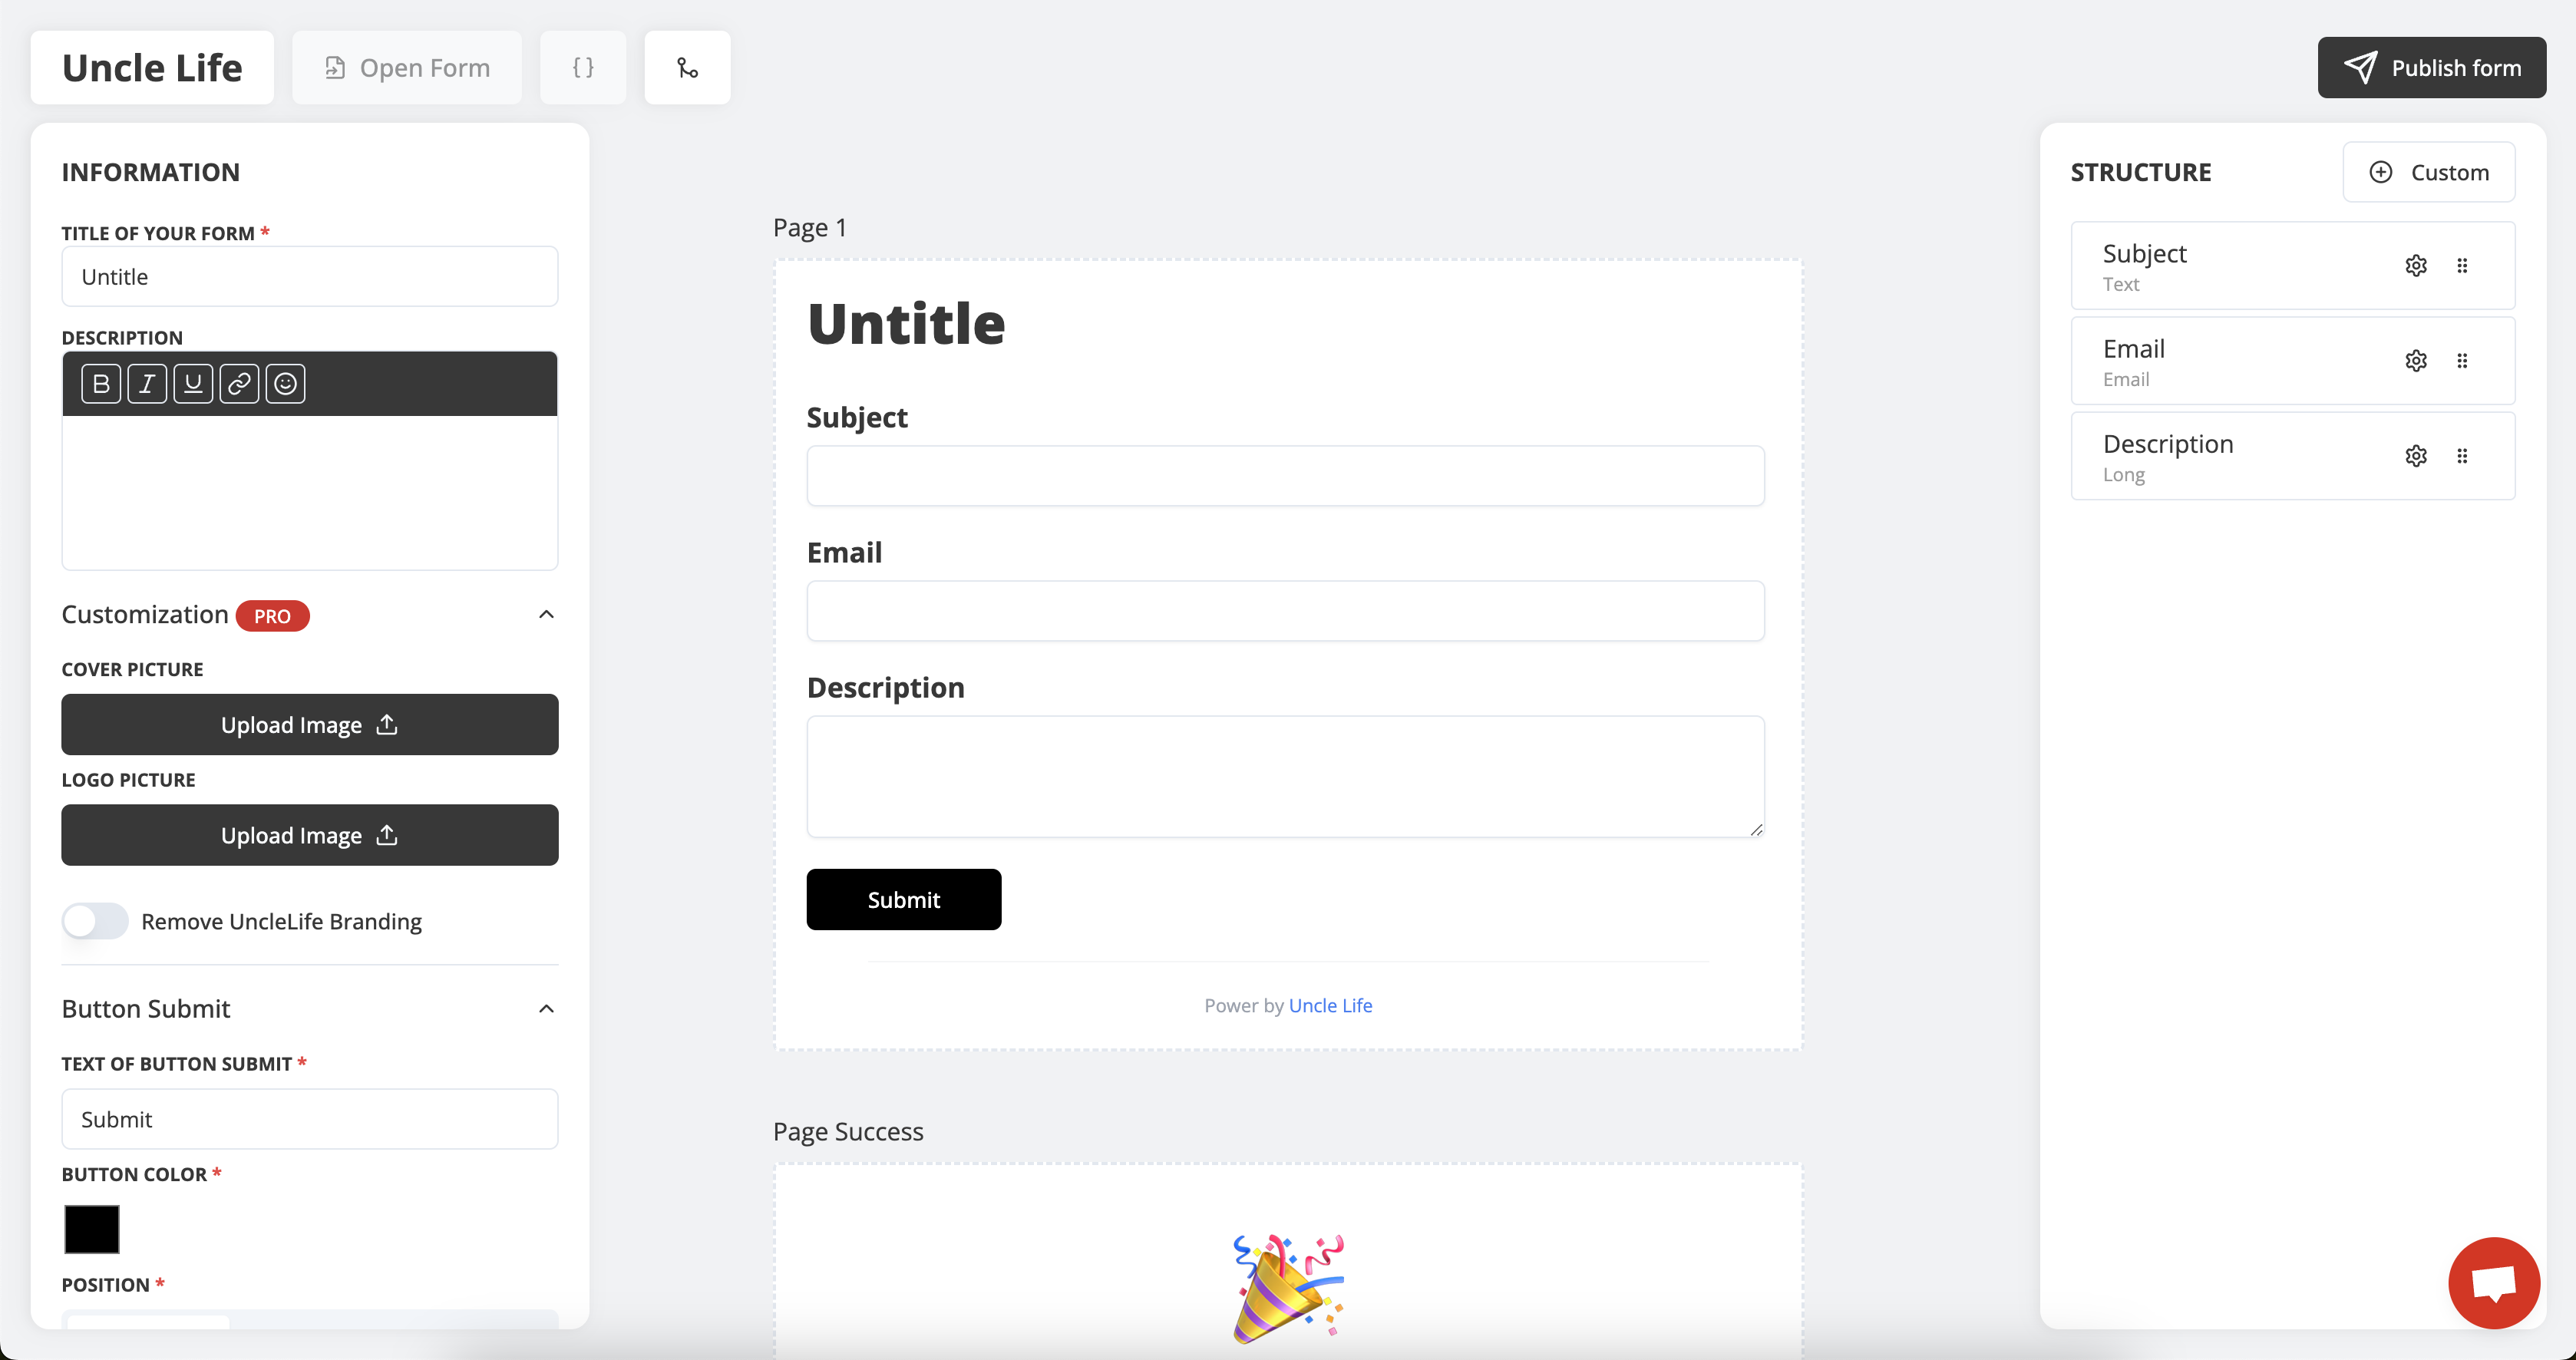Open the emoji picker in description toolbar

(285, 384)
